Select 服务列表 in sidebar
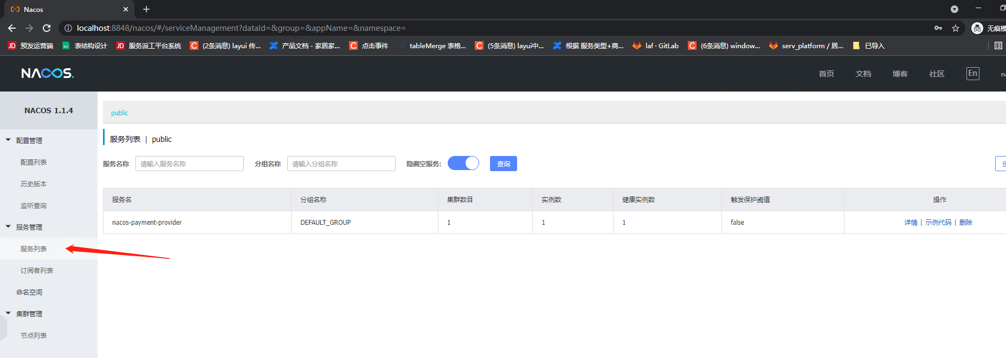The height and width of the screenshot is (358, 1006). coord(34,249)
